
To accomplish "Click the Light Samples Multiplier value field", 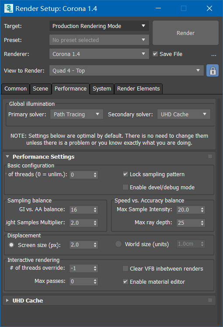I will 81,223.
